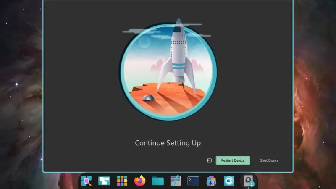
Task: Open the app store icon in dock
Action: point(211,181)
